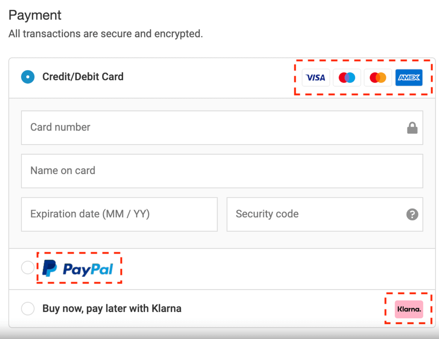Click the Visa card icon
The width and height of the screenshot is (439, 339).
click(x=316, y=78)
